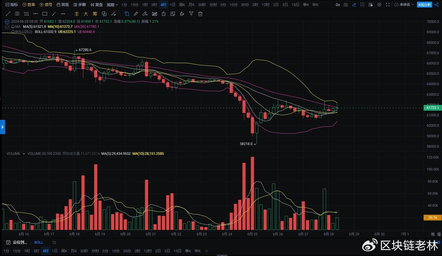This screenshot has height=256, width=442.
Task: Select the rectangle drawing tool
Action: pyautogui.click(x=45, y=14)
